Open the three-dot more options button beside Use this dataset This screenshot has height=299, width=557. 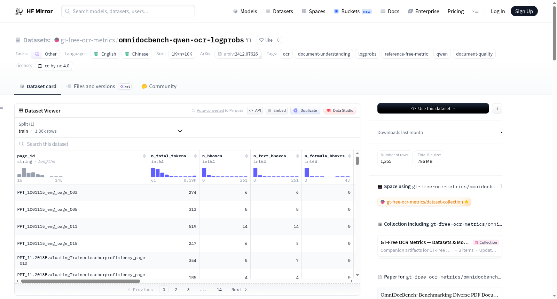[x=497, y=108]
